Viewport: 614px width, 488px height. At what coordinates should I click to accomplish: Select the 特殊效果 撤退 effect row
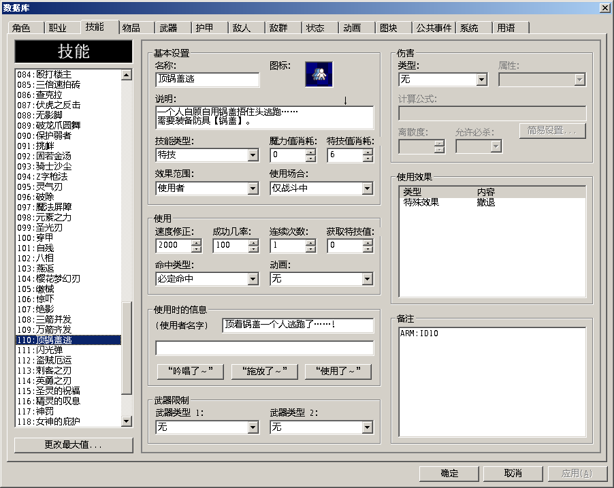point(492,203)
